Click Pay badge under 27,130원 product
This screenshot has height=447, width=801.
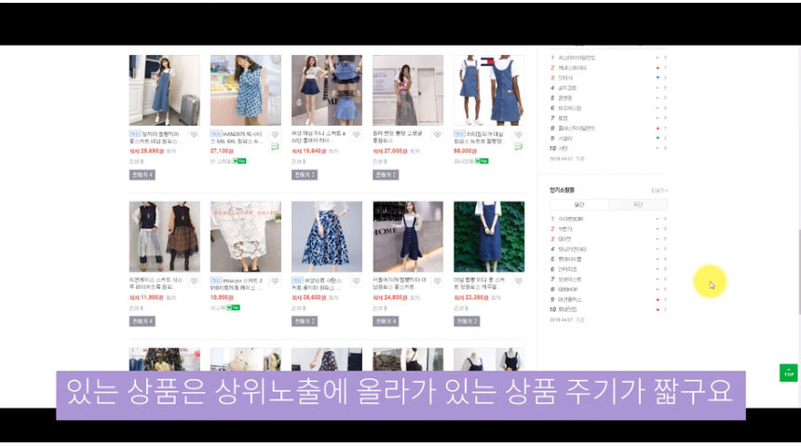(239, 161)
